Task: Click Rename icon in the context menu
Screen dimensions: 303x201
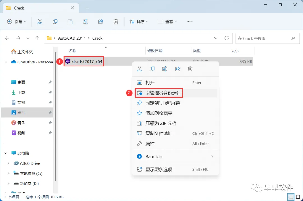Action: (x=165, y=69)
